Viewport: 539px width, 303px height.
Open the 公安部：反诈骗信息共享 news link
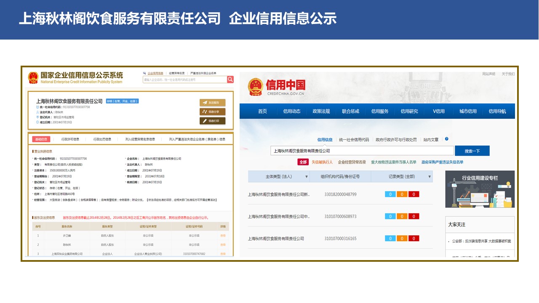point(481,241)
